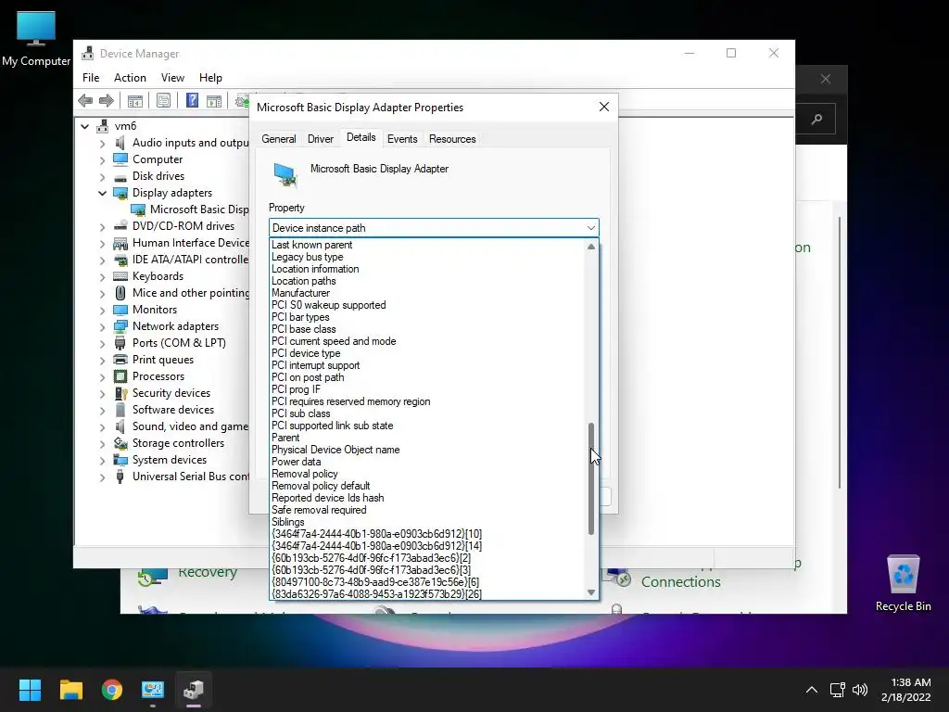
Task: Click the Forward arrow in Device Manager toolbar
Action: pos(107,100)
